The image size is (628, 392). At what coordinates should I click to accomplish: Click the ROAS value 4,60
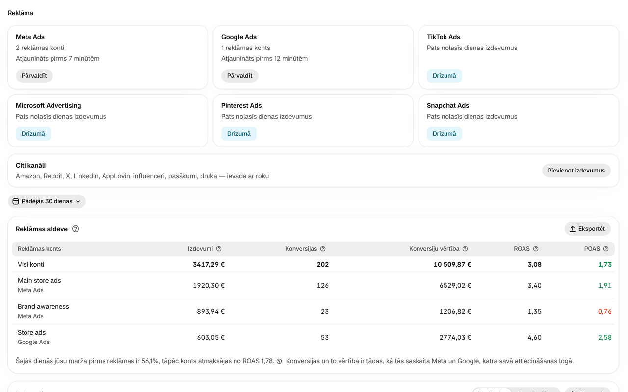coord(534,337)
